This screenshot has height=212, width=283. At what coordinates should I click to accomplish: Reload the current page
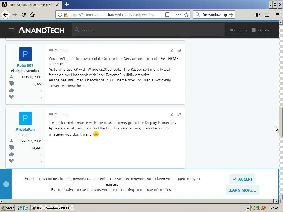tap(24, 15)
